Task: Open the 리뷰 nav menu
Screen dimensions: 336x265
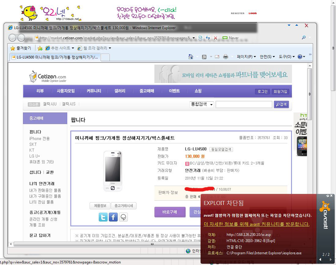Action: (x=40, y=91)
